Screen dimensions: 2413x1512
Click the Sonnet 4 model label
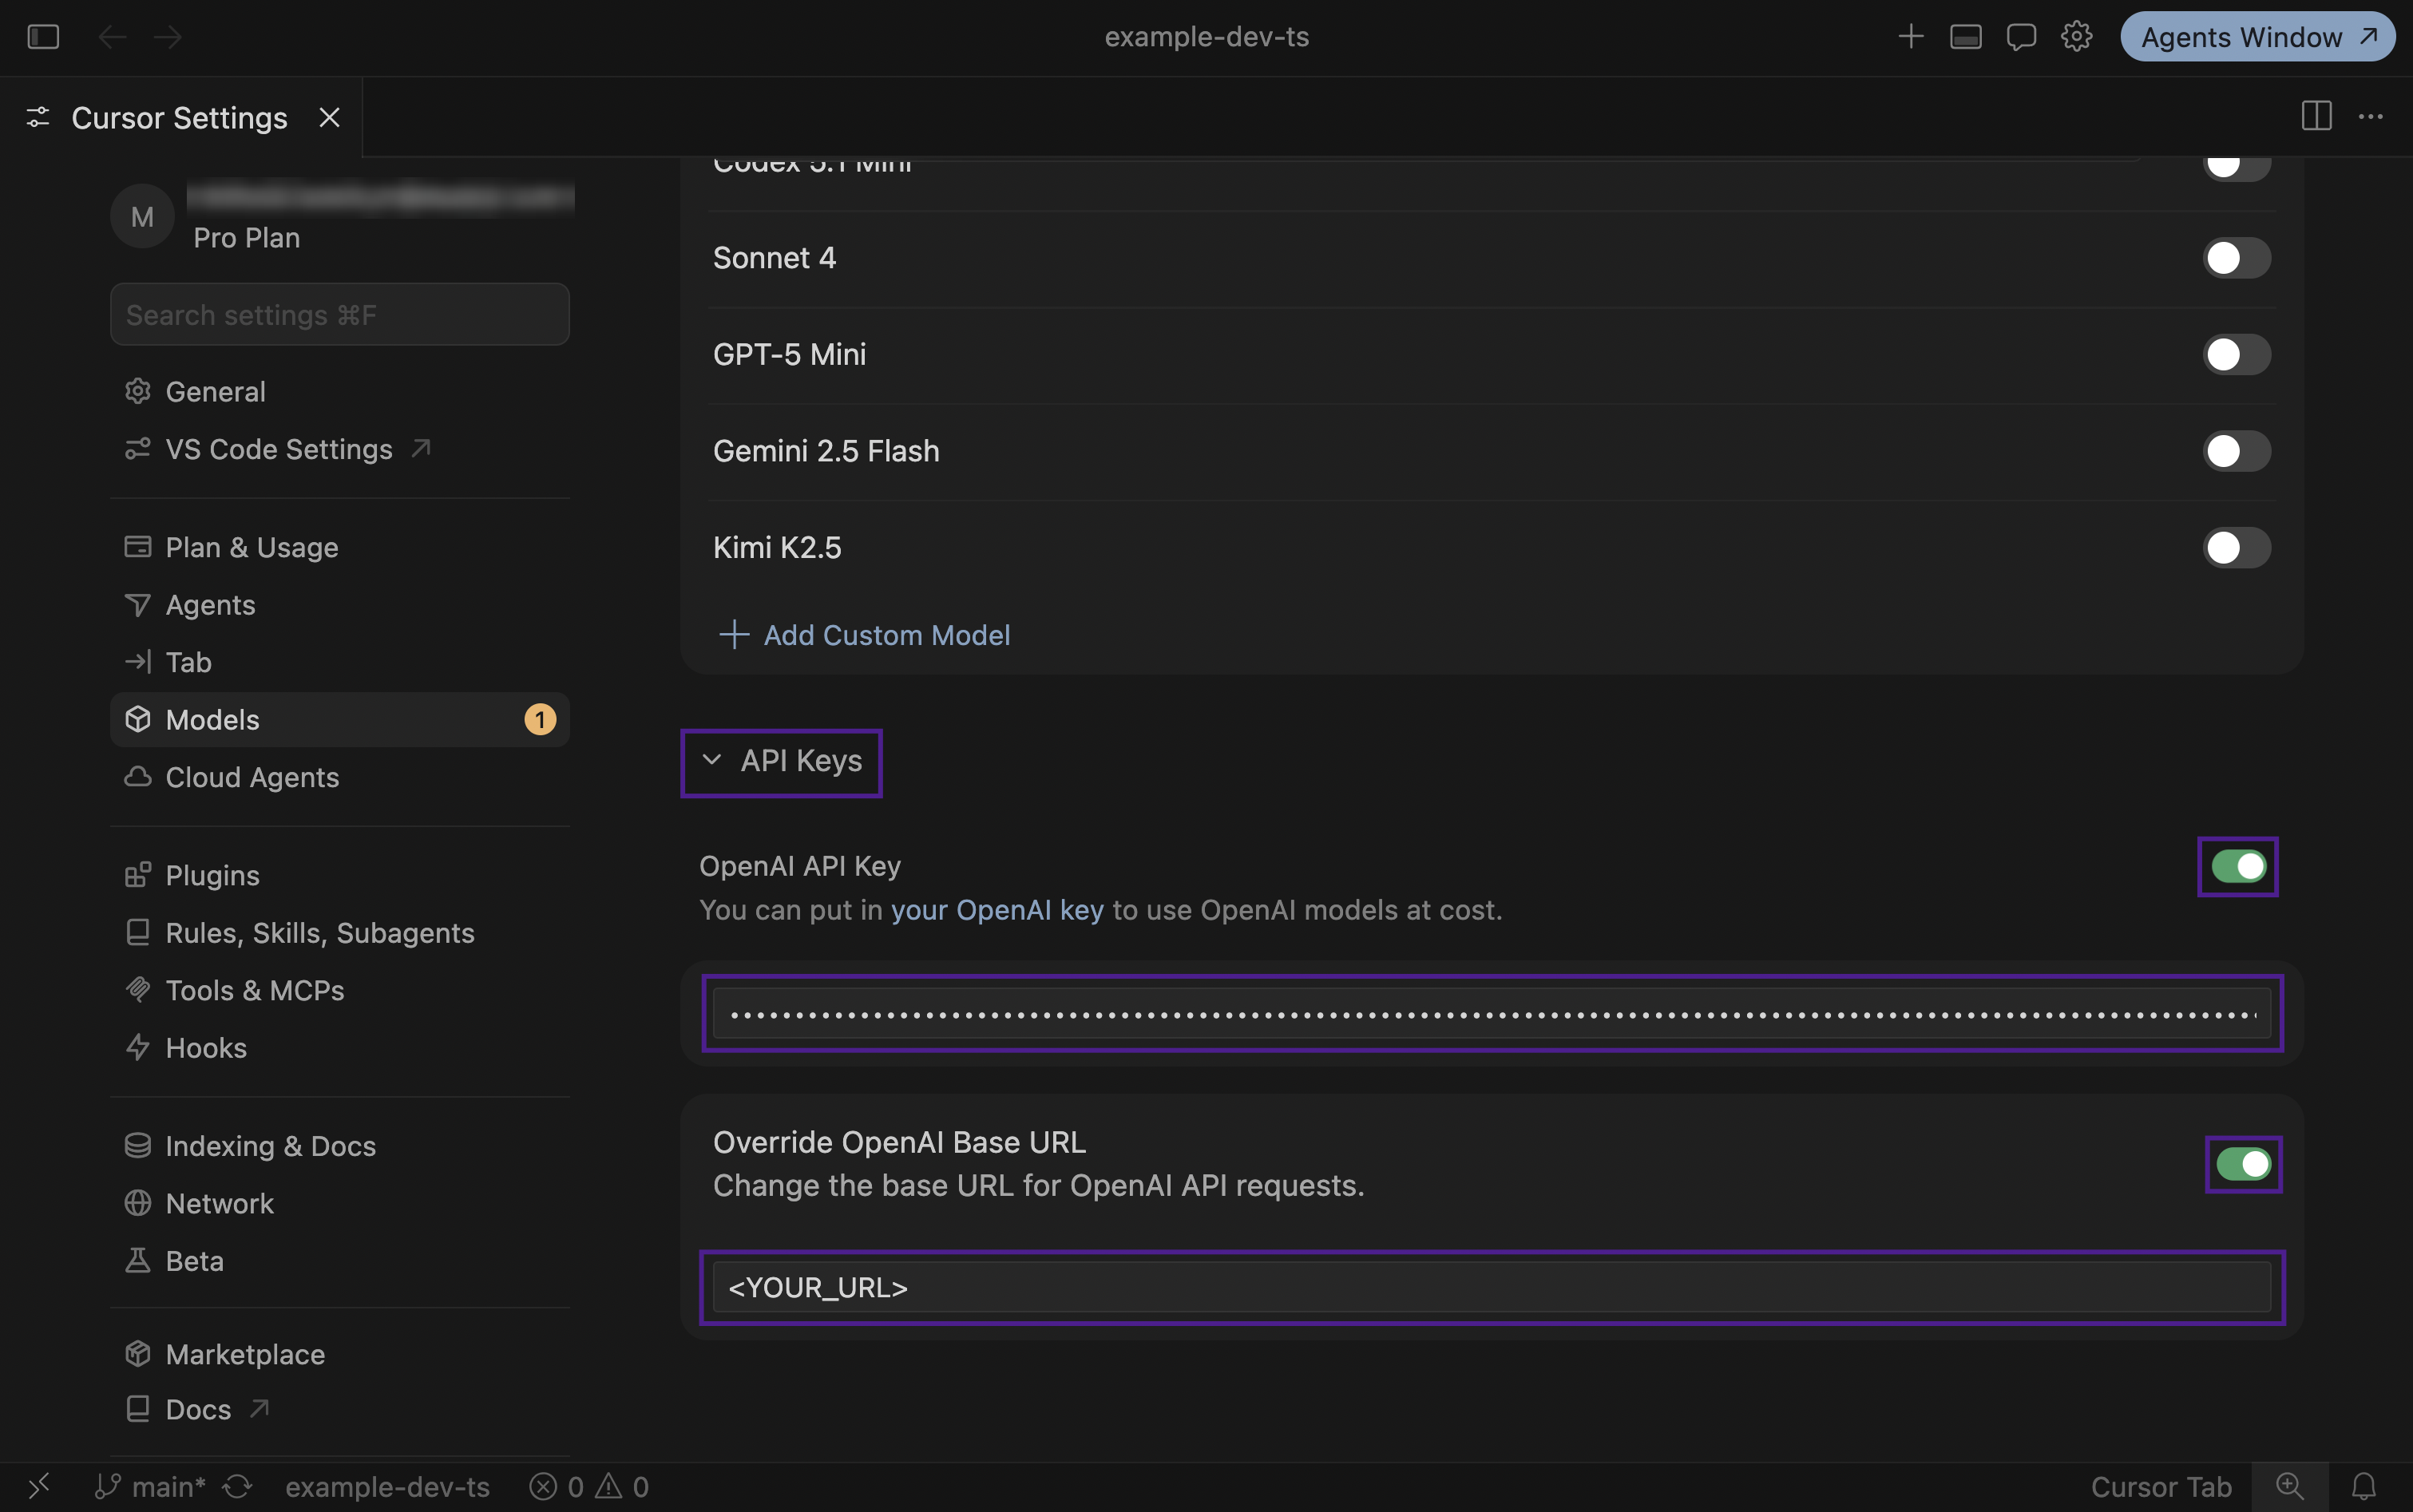click(x=774, y=258)
